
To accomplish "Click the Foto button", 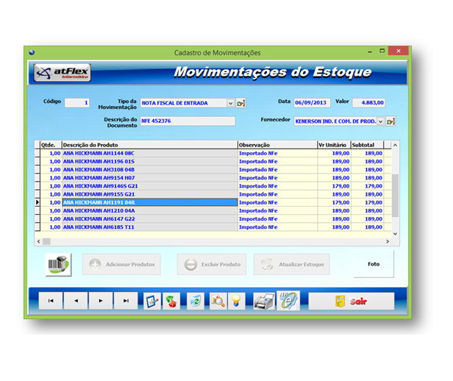I will click(374, 264).
